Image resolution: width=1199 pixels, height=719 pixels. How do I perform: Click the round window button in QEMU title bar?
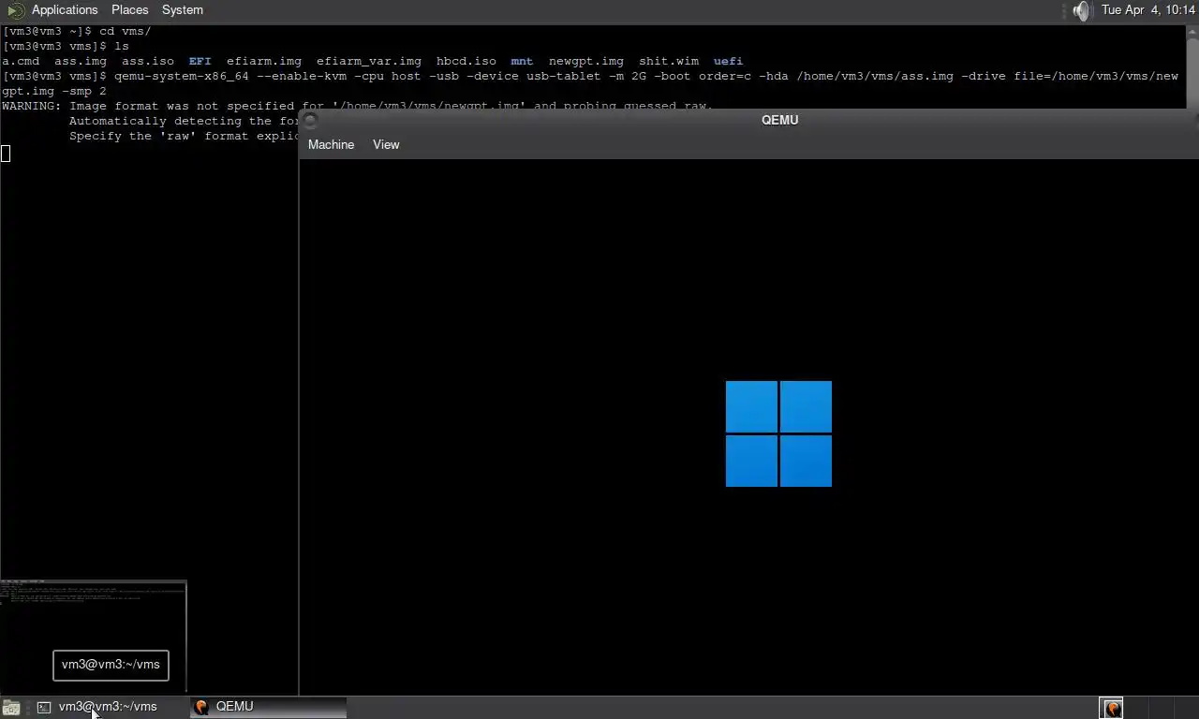311,119
